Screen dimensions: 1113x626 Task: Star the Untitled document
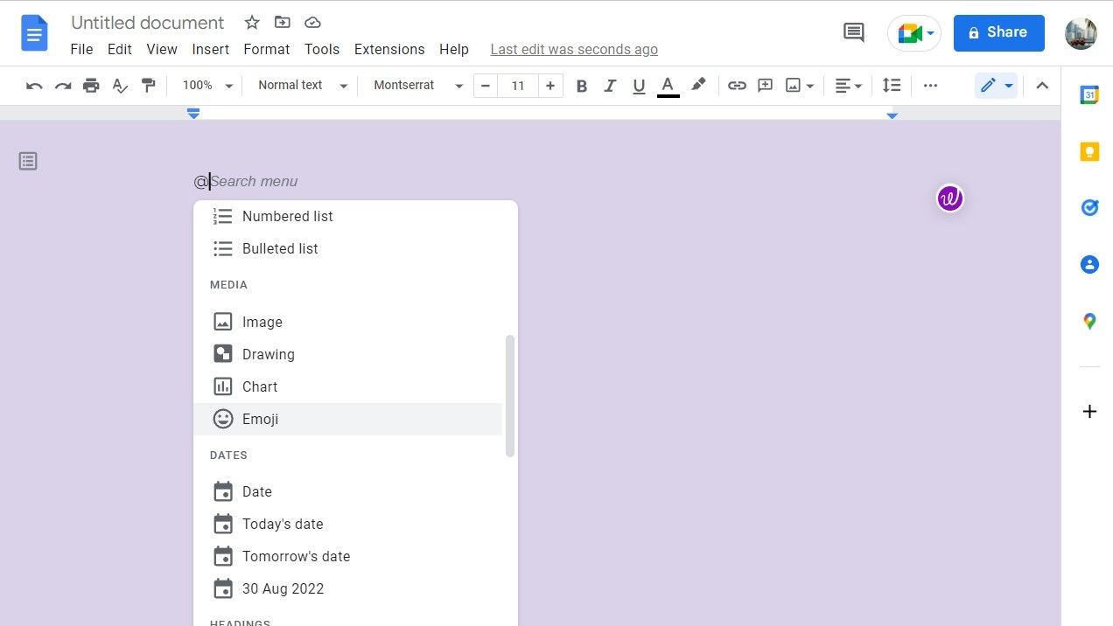tap(251, 22)
